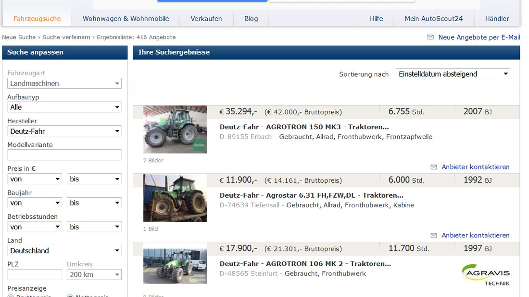Click Anbieter kontaktieren for AGROTRON 150 MK3
Image resolution: width=529 pixels, height=297 pixels.
click(475, 166)
